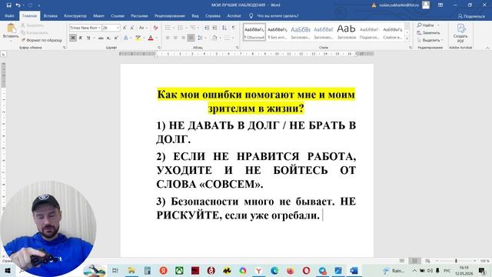Image resolution: width=492 pixels, height=277 pixels.
Task: Open File Explorer in taskbar
Action: point(131,270)
